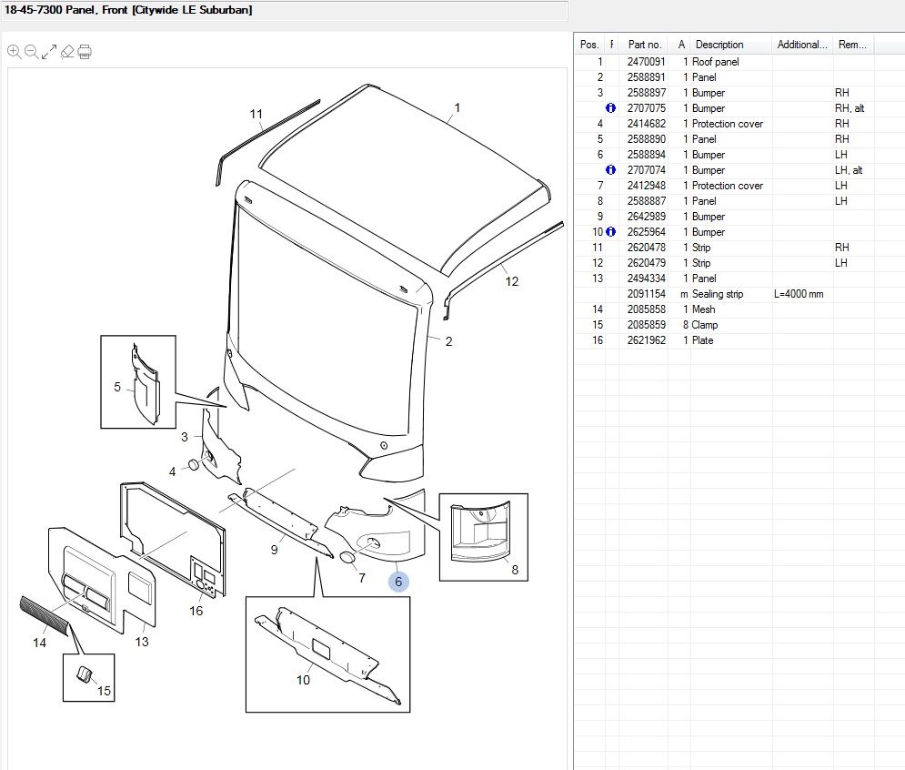Select highlighted callout 6 in diagram
The image size is (905, 770).
398,582
